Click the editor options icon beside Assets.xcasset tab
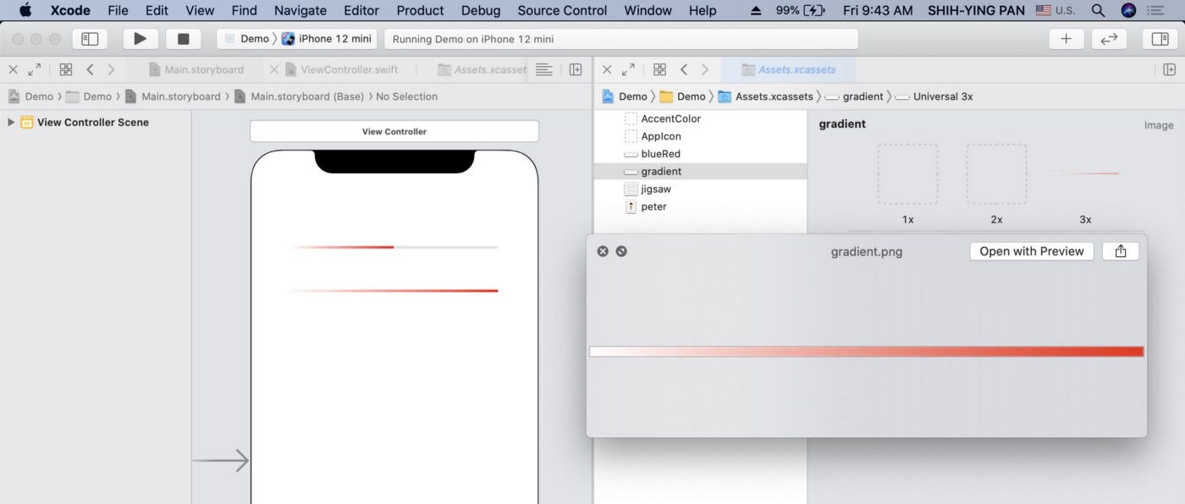 (x=543, y=68)
